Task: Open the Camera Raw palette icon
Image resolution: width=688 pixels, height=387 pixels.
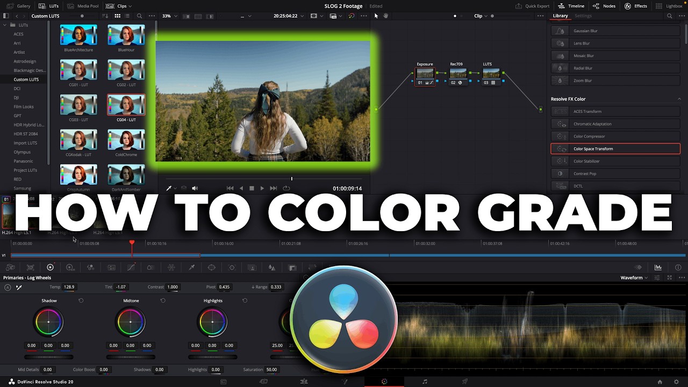Action: 10,267
